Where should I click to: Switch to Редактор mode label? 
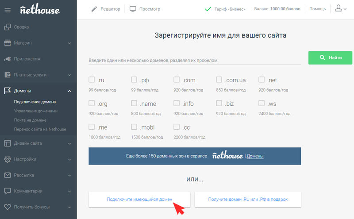(x=110, y=9)
